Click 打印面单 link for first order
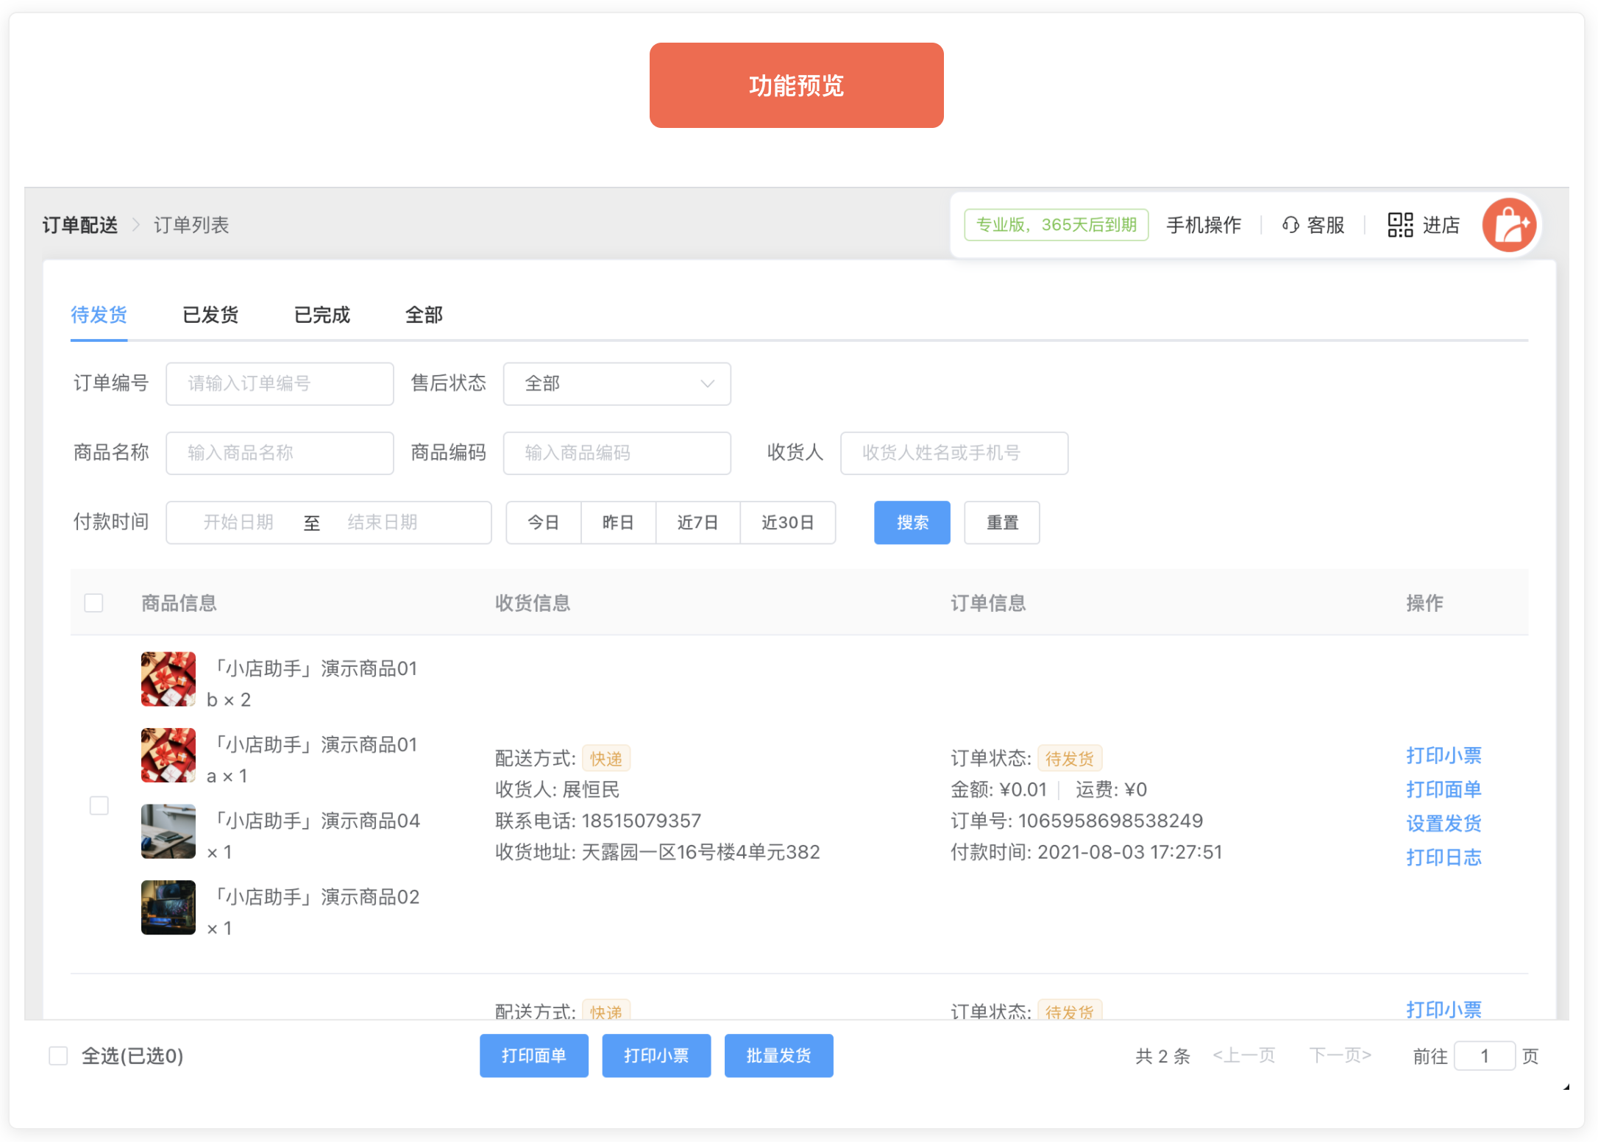Image resolution: width=1598 pixels, height=1142 pixels. [x=1443, y=790]
